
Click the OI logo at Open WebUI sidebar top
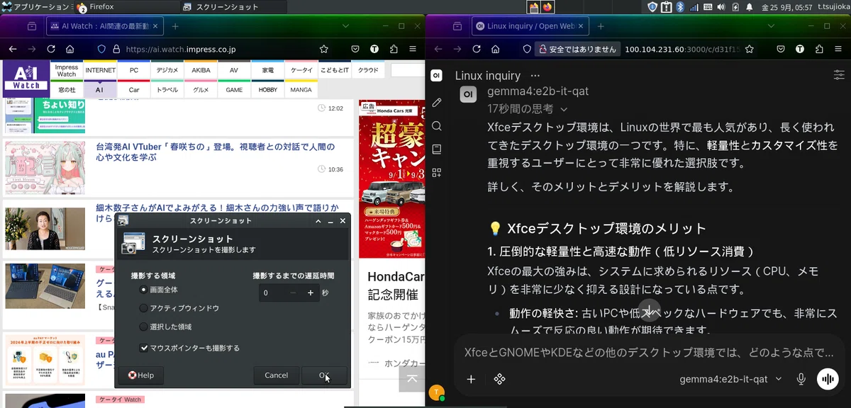pos(437,75)
